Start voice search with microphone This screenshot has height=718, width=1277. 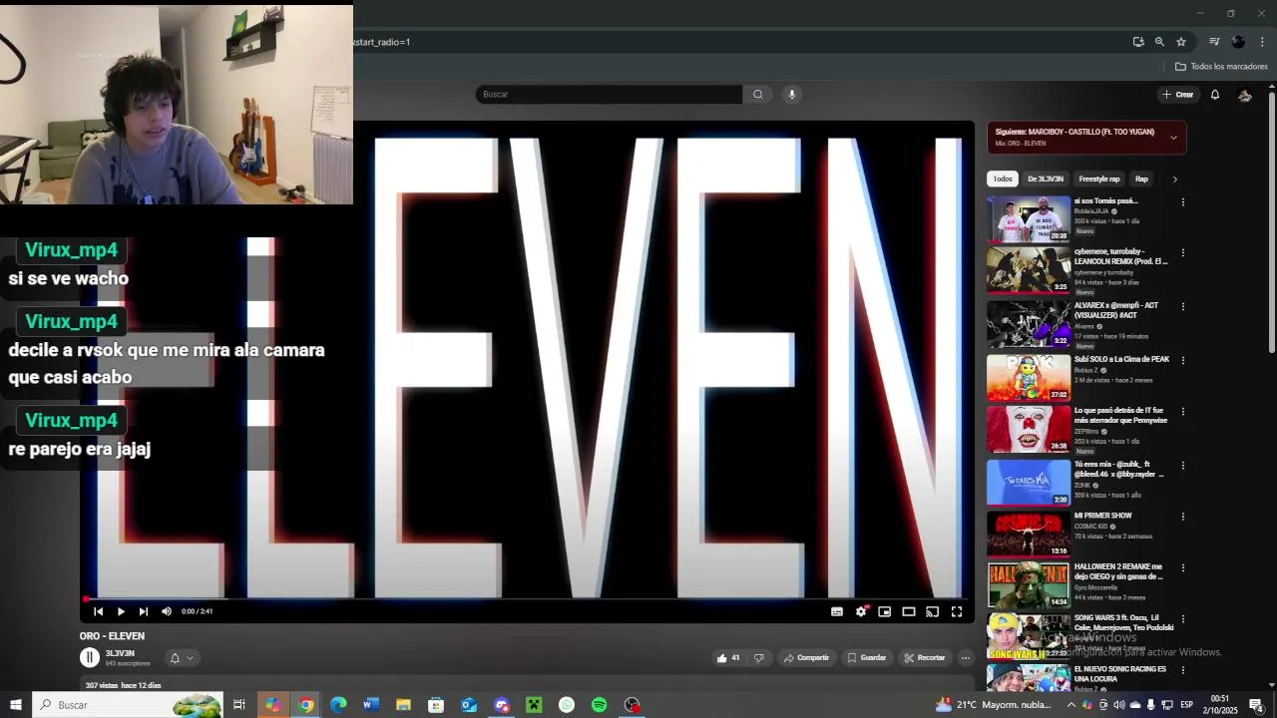click(x=792, y=94)
